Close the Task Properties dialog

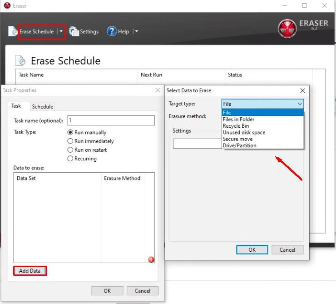point(158,90)
